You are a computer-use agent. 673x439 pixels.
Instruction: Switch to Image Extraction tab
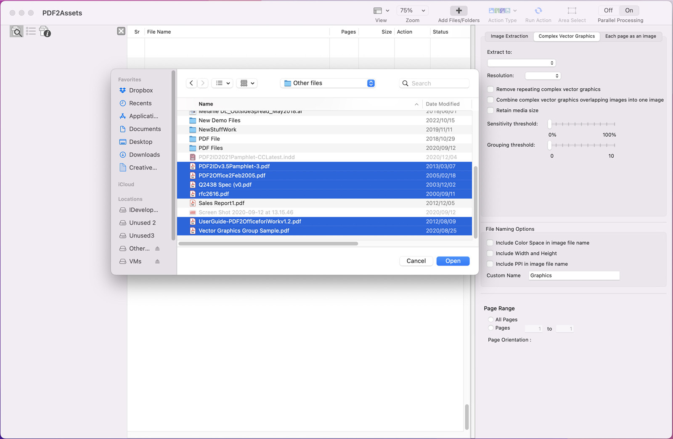click(509, 36)
